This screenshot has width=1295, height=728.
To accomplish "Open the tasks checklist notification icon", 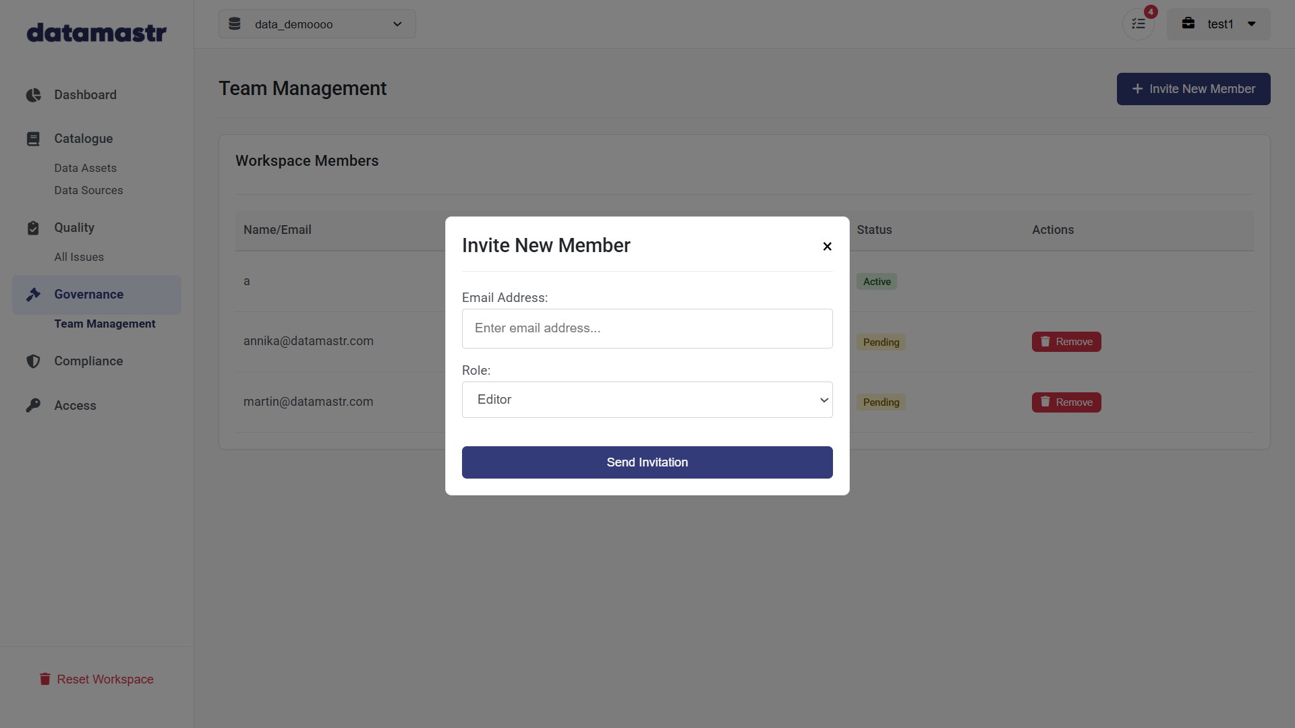I will point(1139,24).
